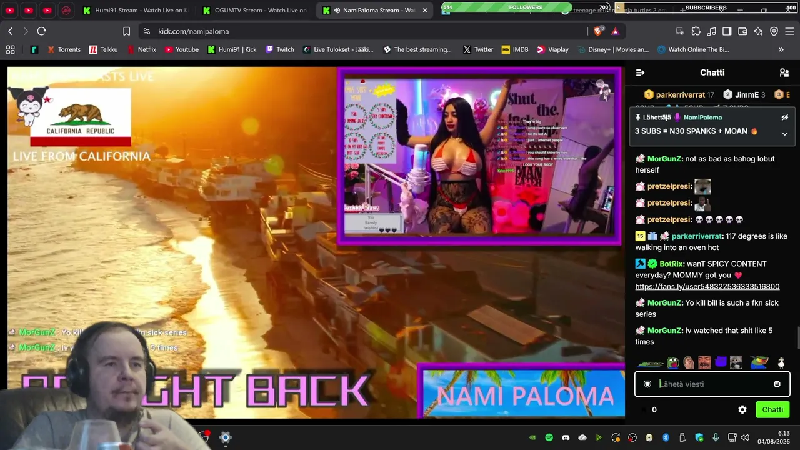800x450 pixels.
Task: Open the Netflix bookmark
Action: tap(141, 49)
